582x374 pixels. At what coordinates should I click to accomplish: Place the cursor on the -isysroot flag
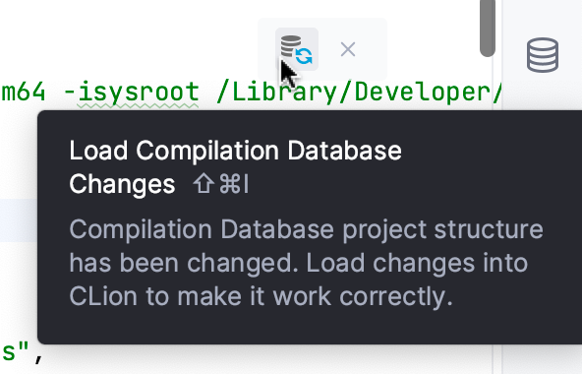coord(132,93)
